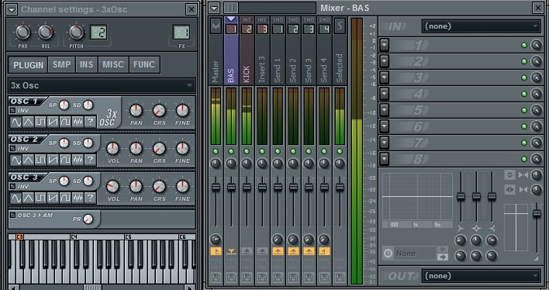The image size is (549, 290).
Task: Select the noise wave shape for OSC 2
Action: pos(78,160)
